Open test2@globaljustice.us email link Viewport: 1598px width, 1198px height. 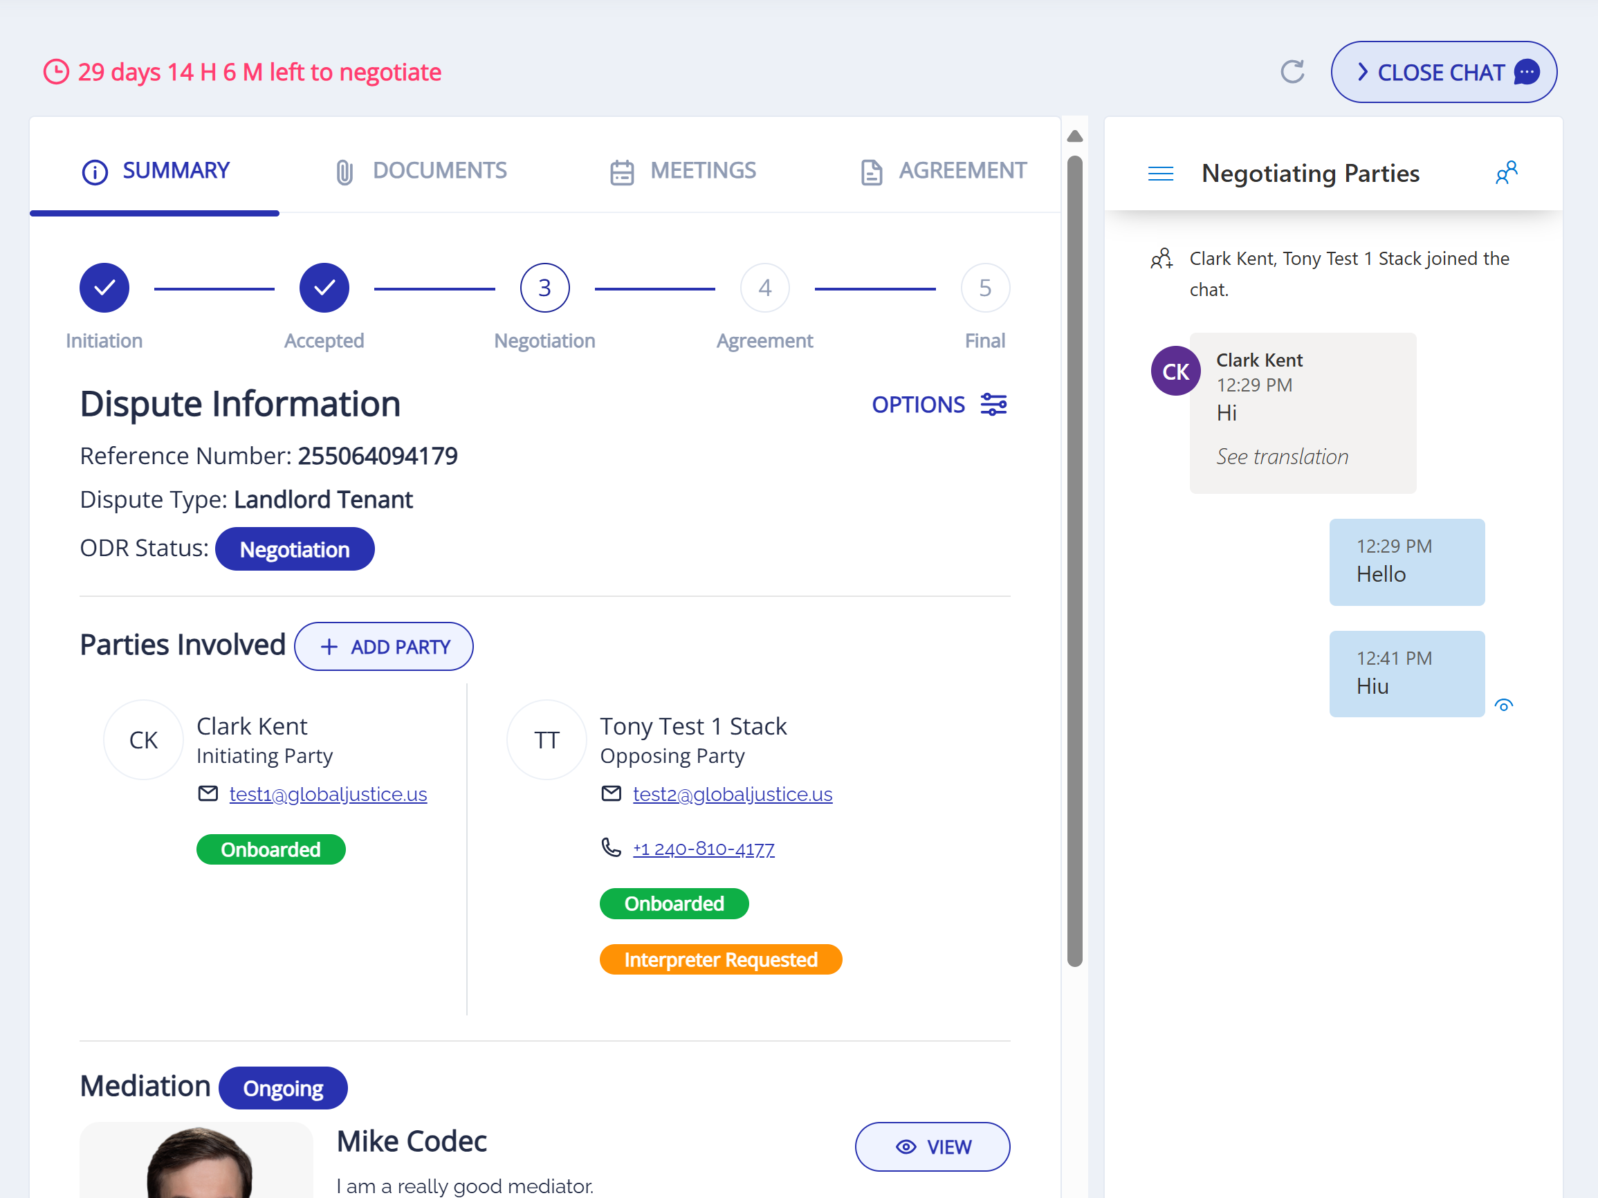tap(732, 794)
